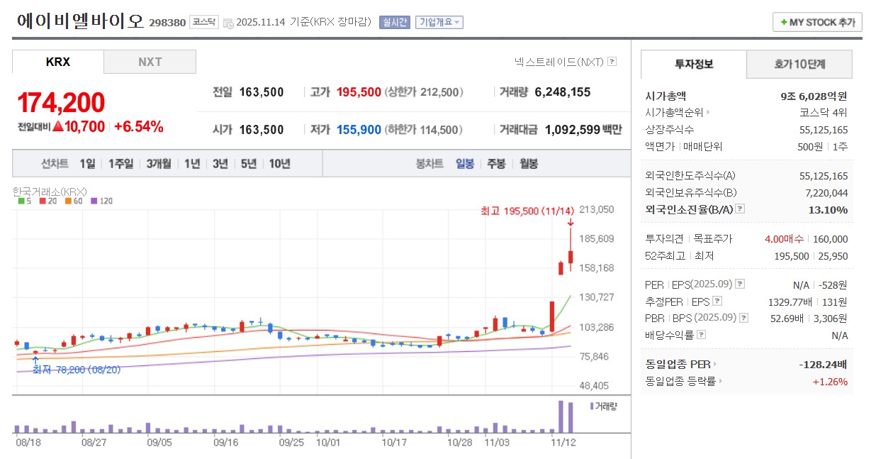This screenshot has width=876, height=459.
Task: Switch to the NXT exchange tab
Action: coord(150,62)
